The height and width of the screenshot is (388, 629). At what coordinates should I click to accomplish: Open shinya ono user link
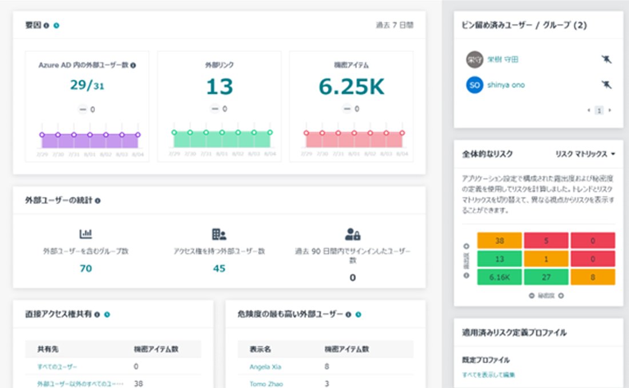[x=506, y=85]
